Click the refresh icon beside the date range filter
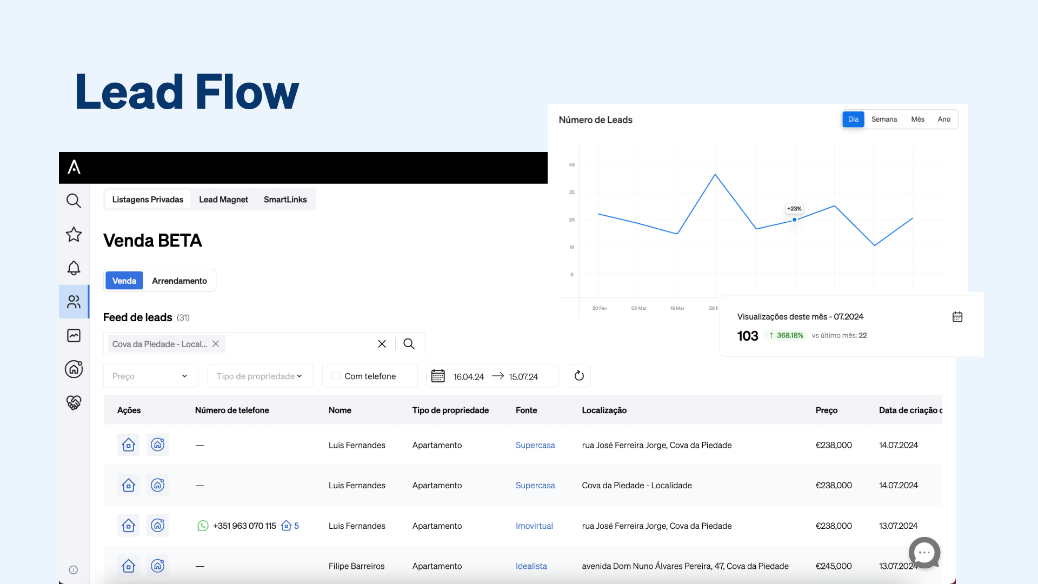This screenshot has height=584, width=1038. point(579,375)
